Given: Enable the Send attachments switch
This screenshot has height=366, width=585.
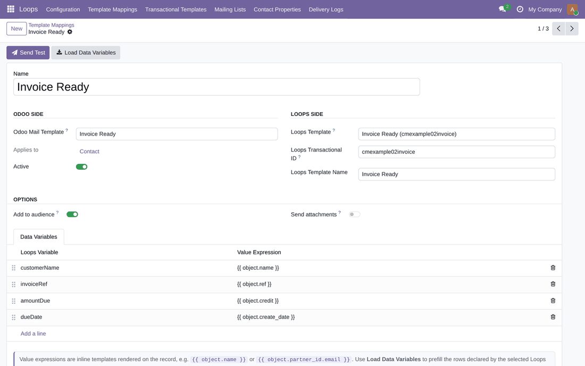Looking at the screenshot, I should [354, 214].
